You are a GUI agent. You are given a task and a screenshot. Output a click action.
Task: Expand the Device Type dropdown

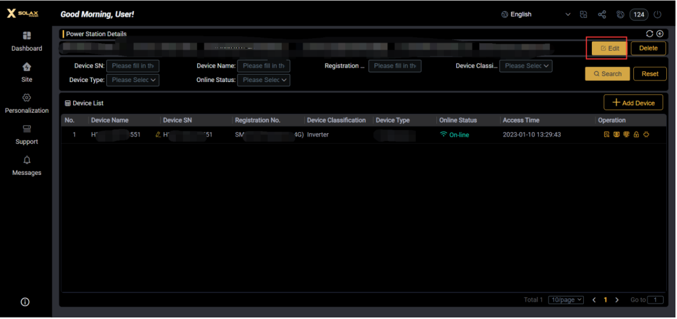pyautogui.click(x=133, y=80)
